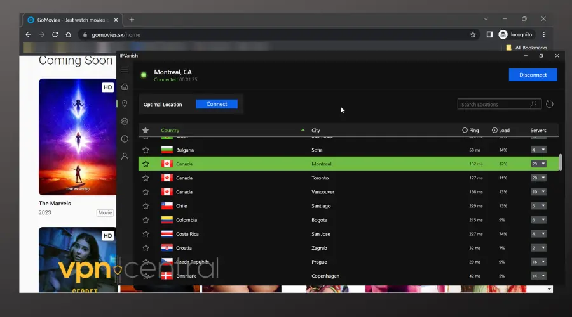Screen dimensions: 572x317
Task: Refresh the server locations list
Action: (x=549, y=104)
